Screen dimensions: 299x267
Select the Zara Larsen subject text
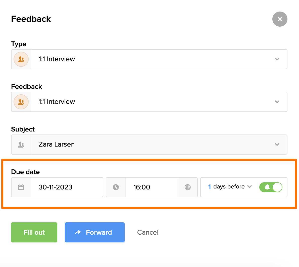[57, 145]
